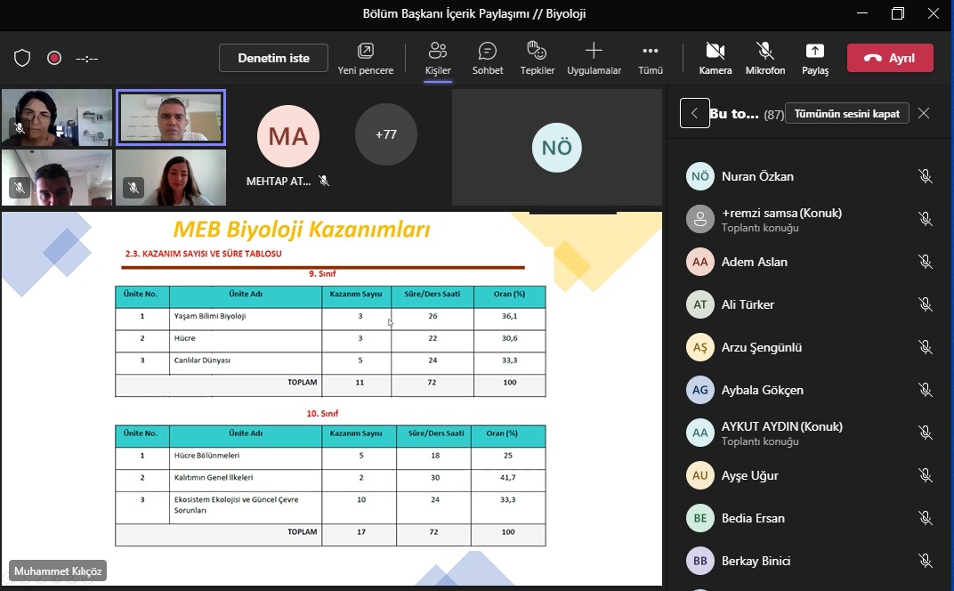
Task: Select the highlighted speaker video thumbnail
Action: [170, 117]
